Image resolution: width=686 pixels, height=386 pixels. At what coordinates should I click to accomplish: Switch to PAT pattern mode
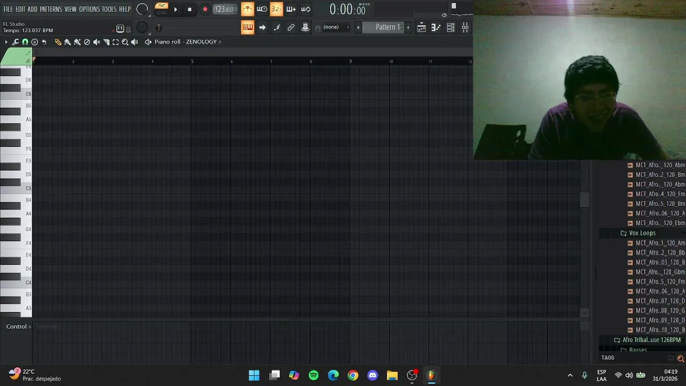pyautogui.click(x=161, y=6)
